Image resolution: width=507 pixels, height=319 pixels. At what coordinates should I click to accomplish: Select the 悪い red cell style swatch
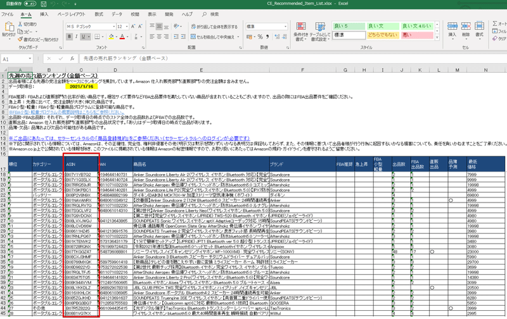click(x=417, y=35)
